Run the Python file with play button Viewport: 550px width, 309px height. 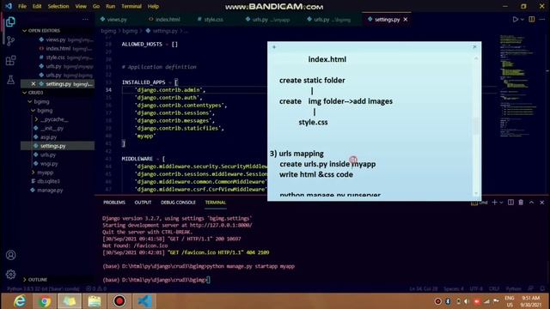point(515,20)
